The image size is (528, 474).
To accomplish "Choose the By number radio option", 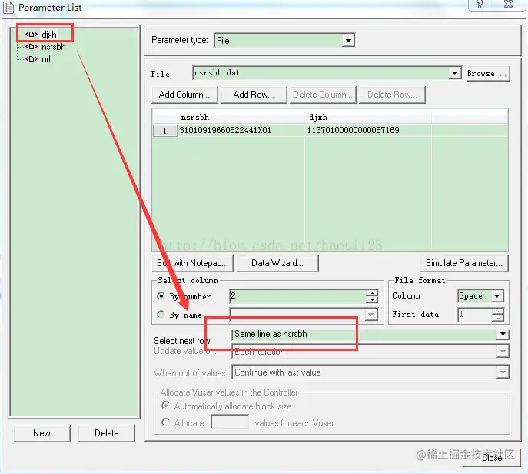I will click(161, 296).
